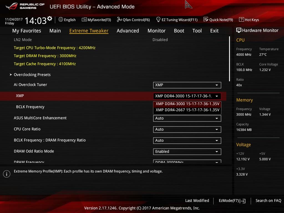Choose XMP DDR4-2667 15-17-17-36-1.35V option

click(187, 110)
